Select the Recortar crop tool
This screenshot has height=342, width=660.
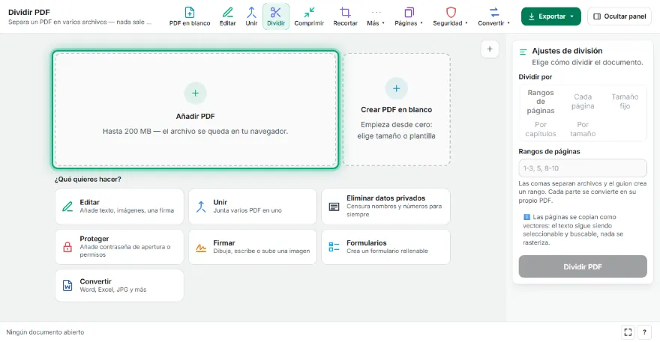click(x=345, y=16)
